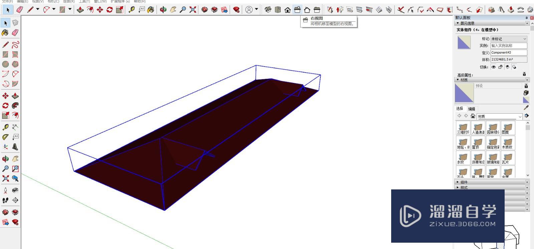
Task: Open the 文件(F) menu
Action: pos(7,1)
